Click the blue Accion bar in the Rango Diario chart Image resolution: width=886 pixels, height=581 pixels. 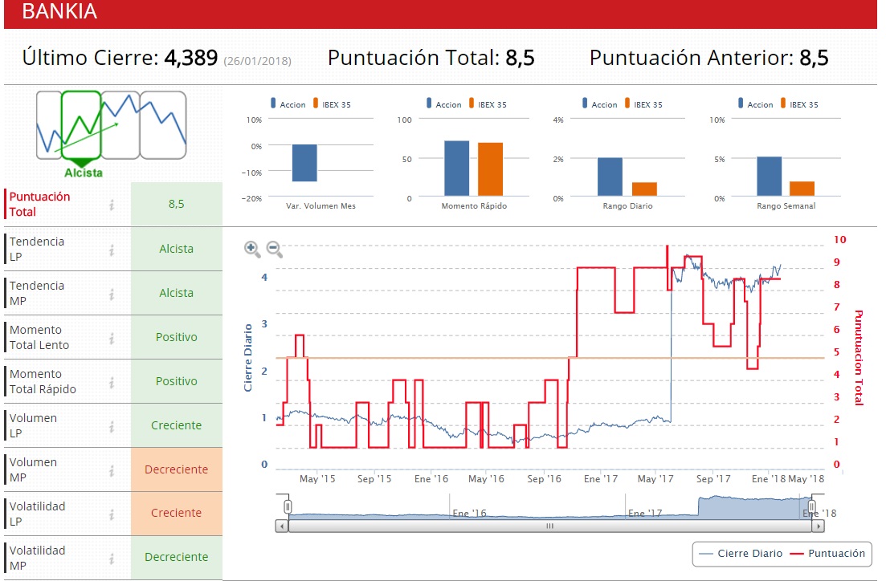coord(610,177)
